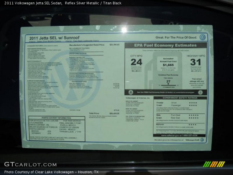The height and width of the screenshot is (175, 233).
Task: Click the photo title '2011 Volkswagen Jetta SEL Sedan'
Action: (33, 3)
